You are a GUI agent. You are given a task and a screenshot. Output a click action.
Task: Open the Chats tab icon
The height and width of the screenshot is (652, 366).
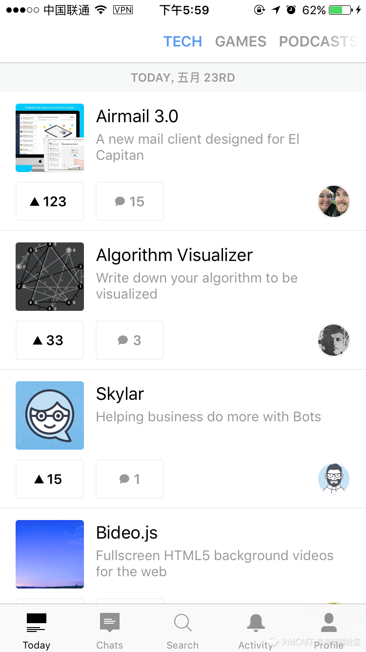click(x=110, y=623)
